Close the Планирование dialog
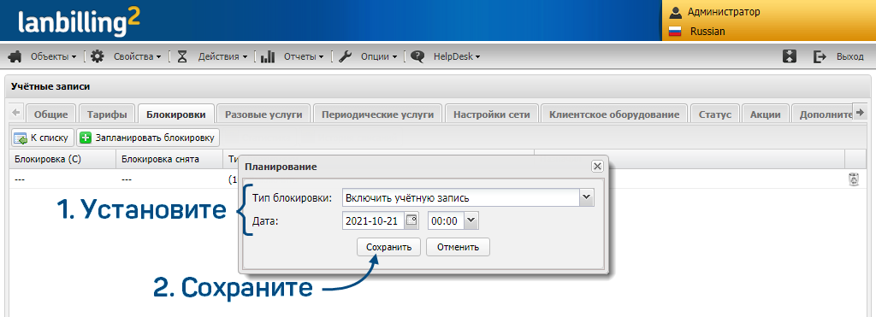The width and height of the screenshot is (876, 317). (596, 167)
